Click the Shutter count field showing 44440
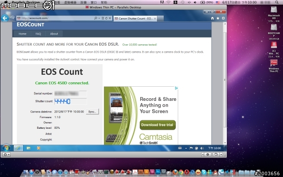Image resolution: width=283 pixels, height=177 pixels. [x=71, y=101]
